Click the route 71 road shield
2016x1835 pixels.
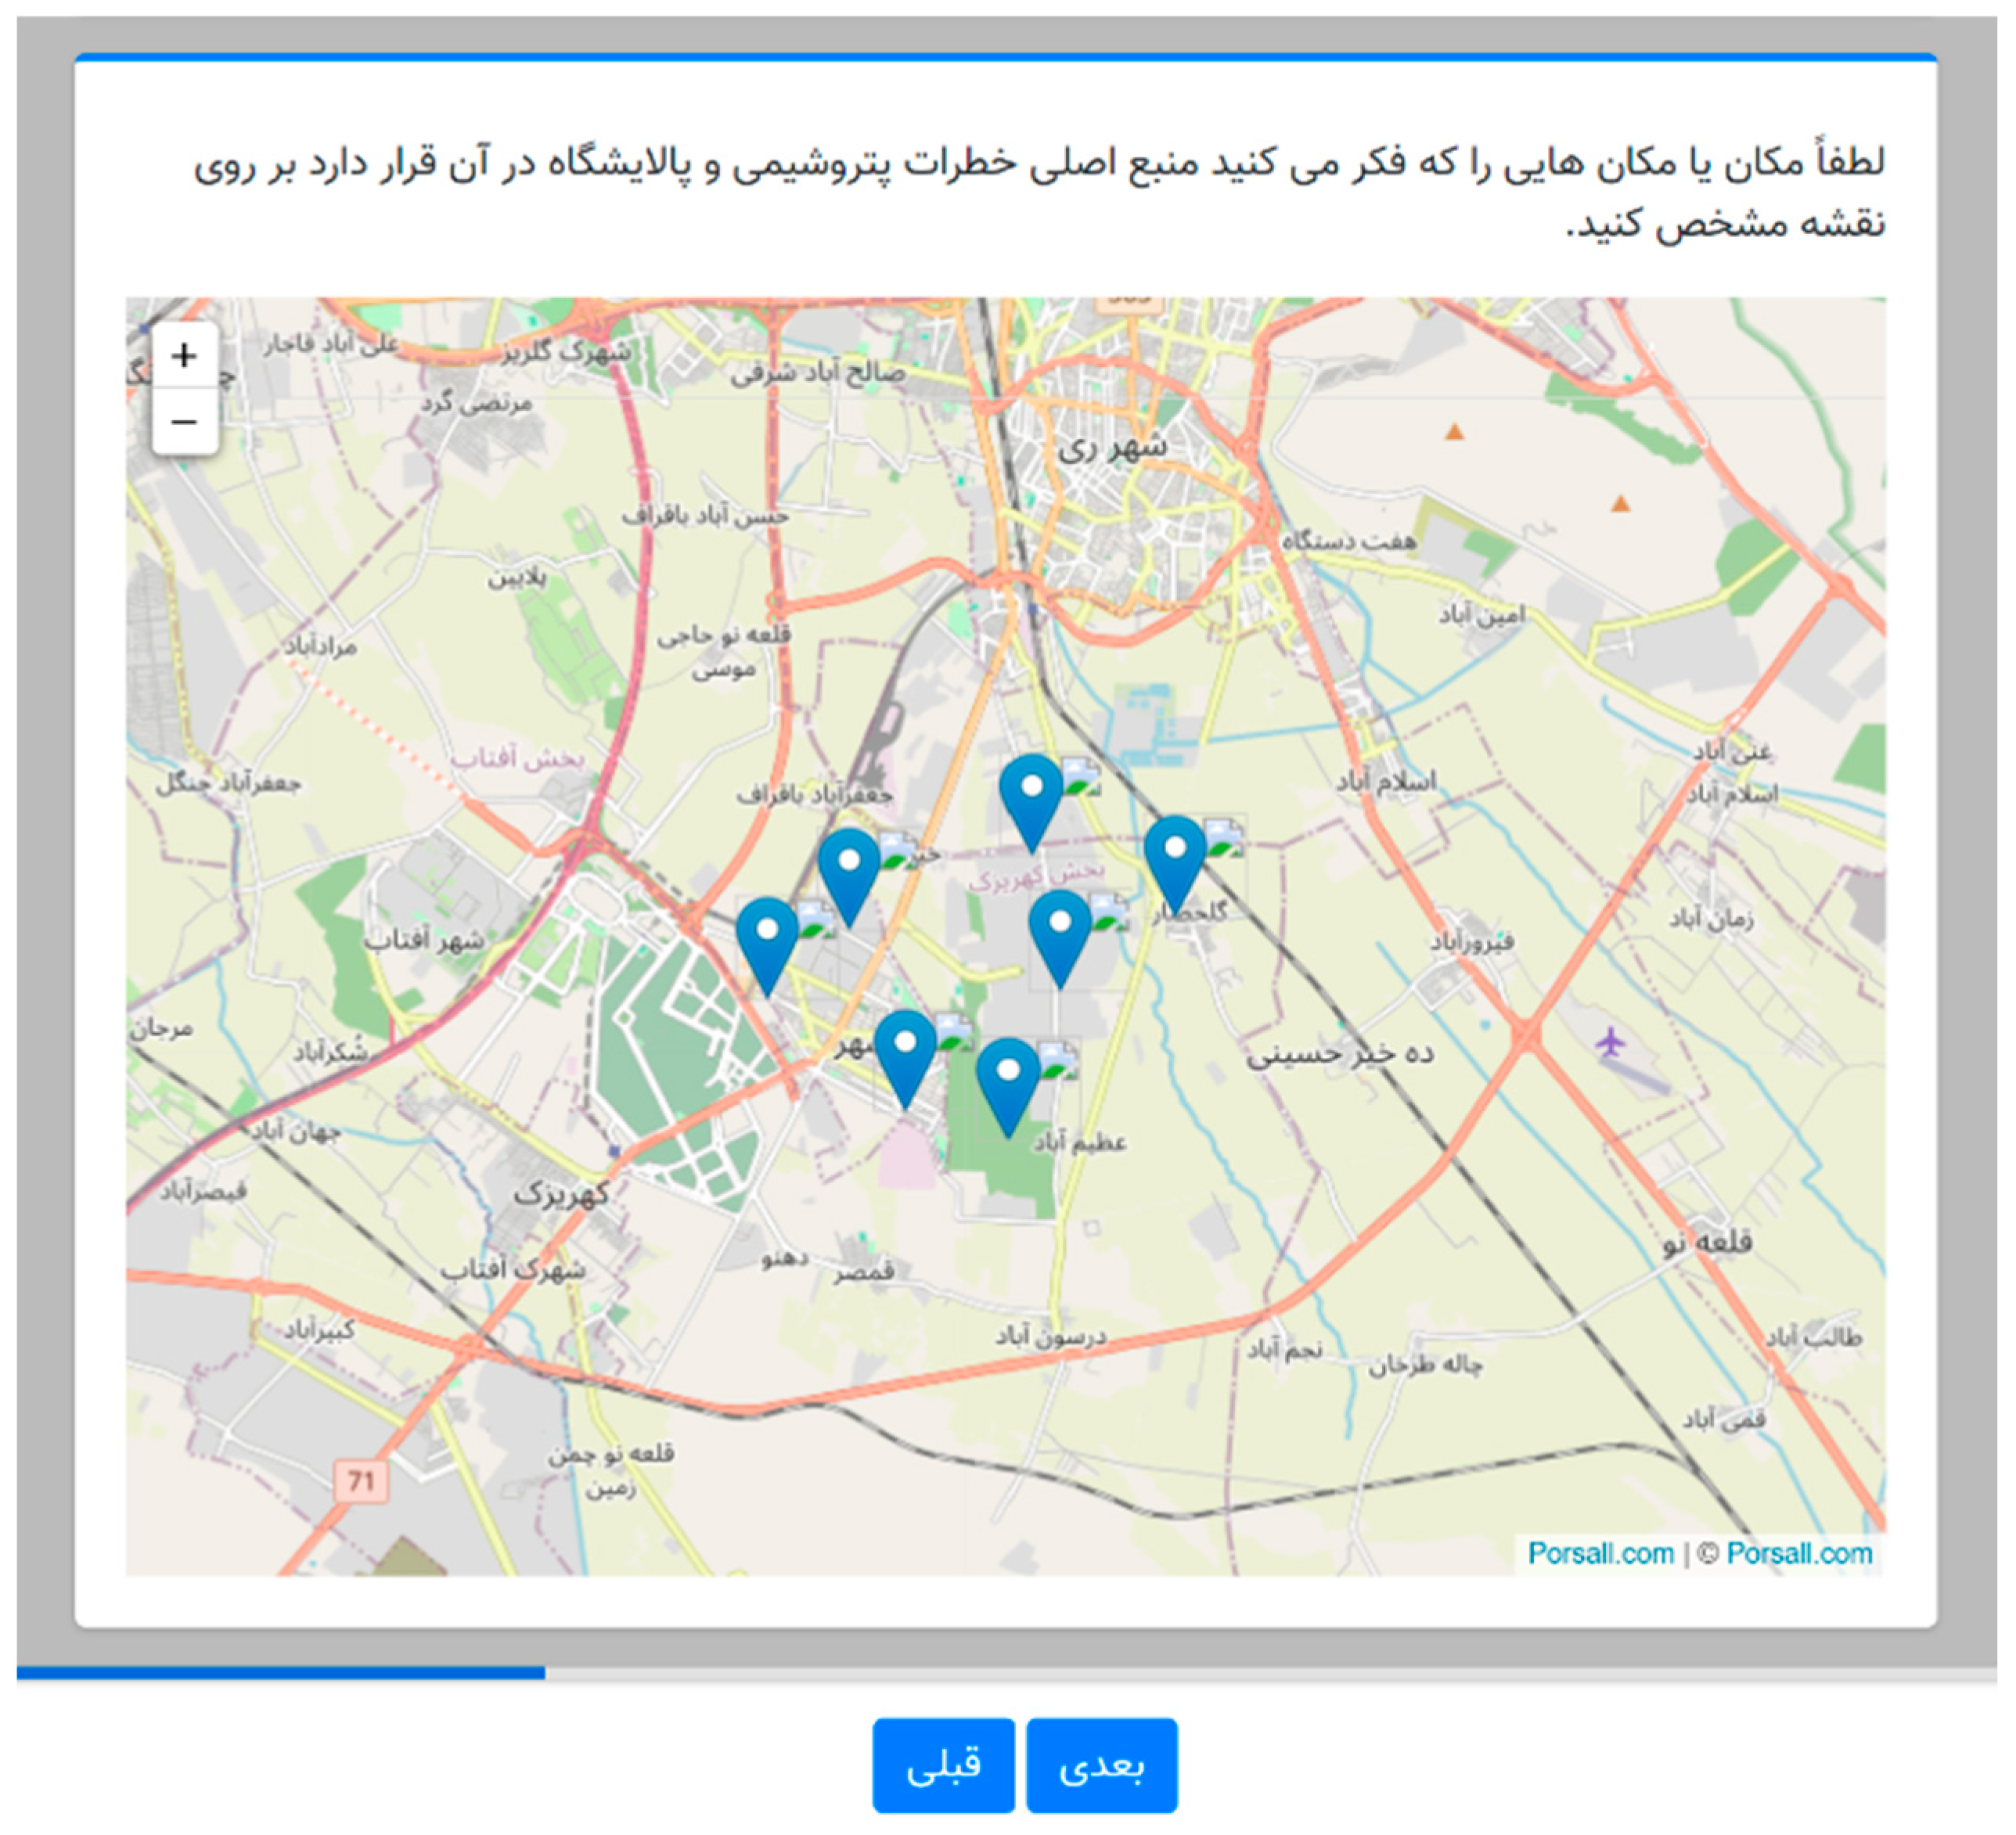(361, 1481)
